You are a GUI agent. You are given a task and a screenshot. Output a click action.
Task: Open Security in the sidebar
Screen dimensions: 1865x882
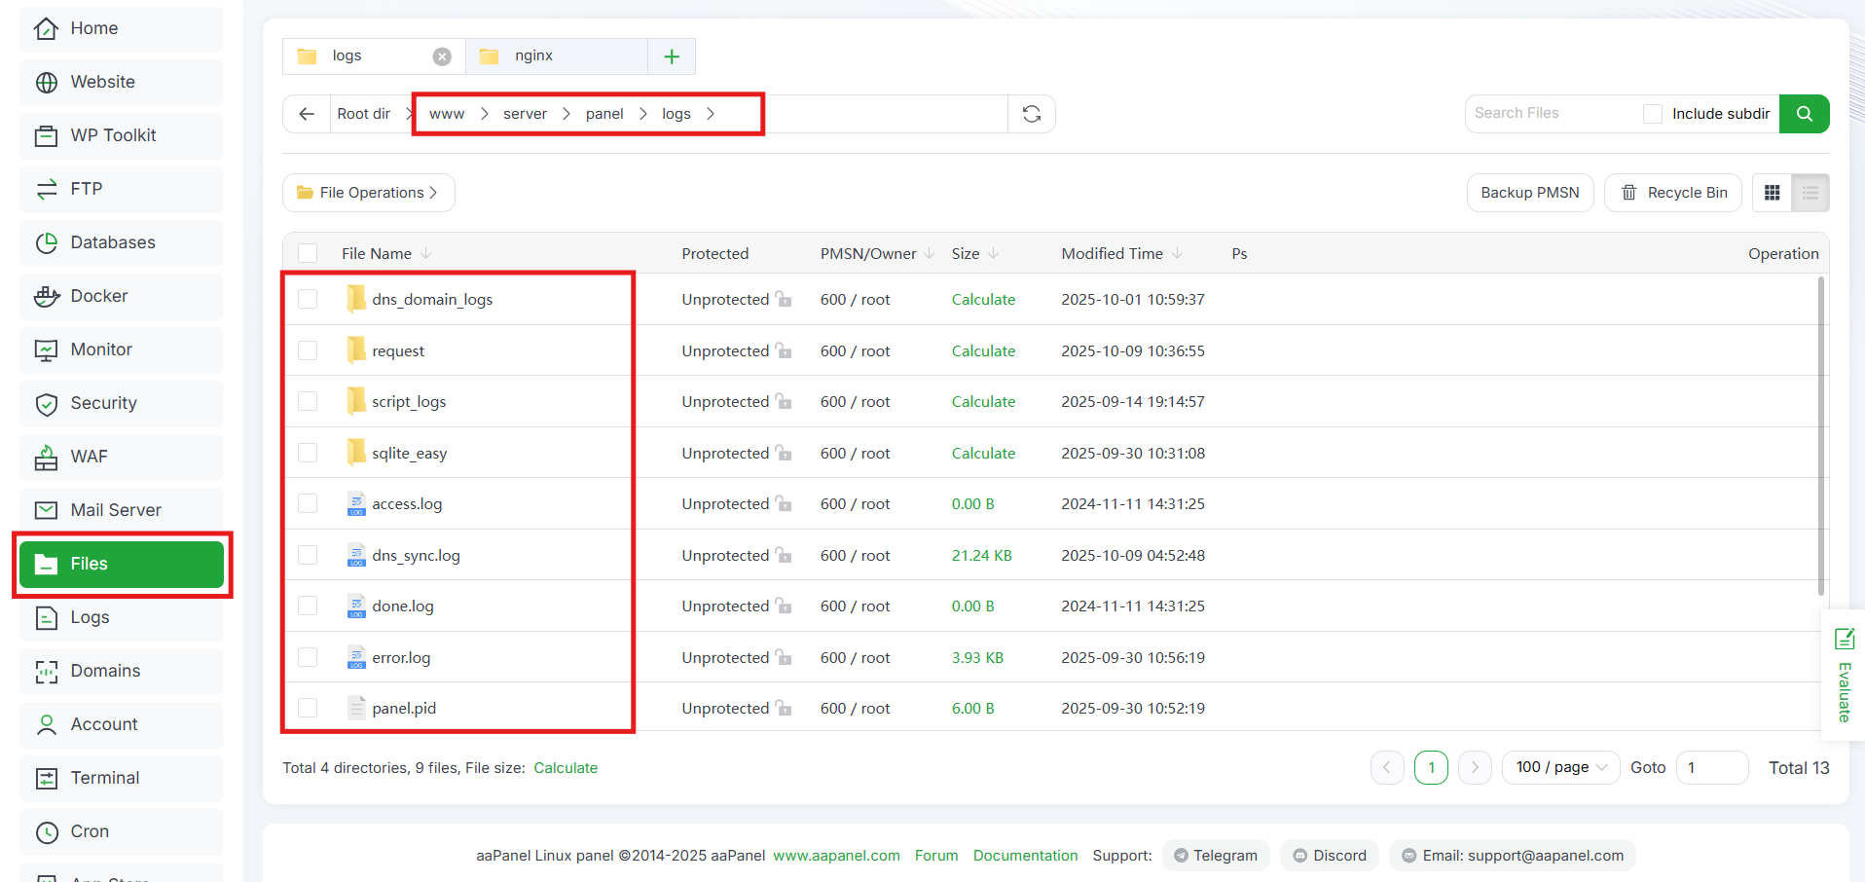tap(122, 403)
